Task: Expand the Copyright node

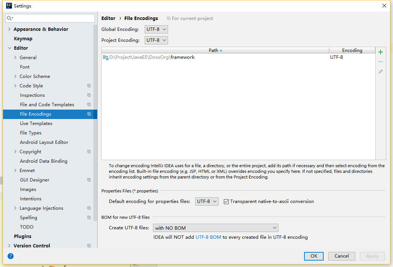Action: 15,151
